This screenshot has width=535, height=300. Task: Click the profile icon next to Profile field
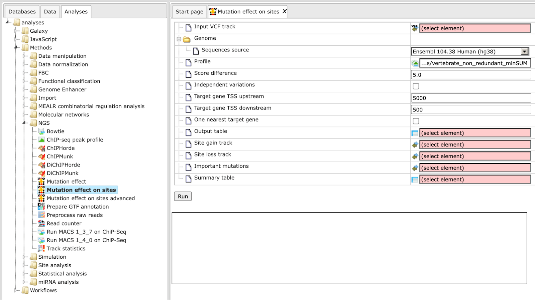click(x=415, y=63)
